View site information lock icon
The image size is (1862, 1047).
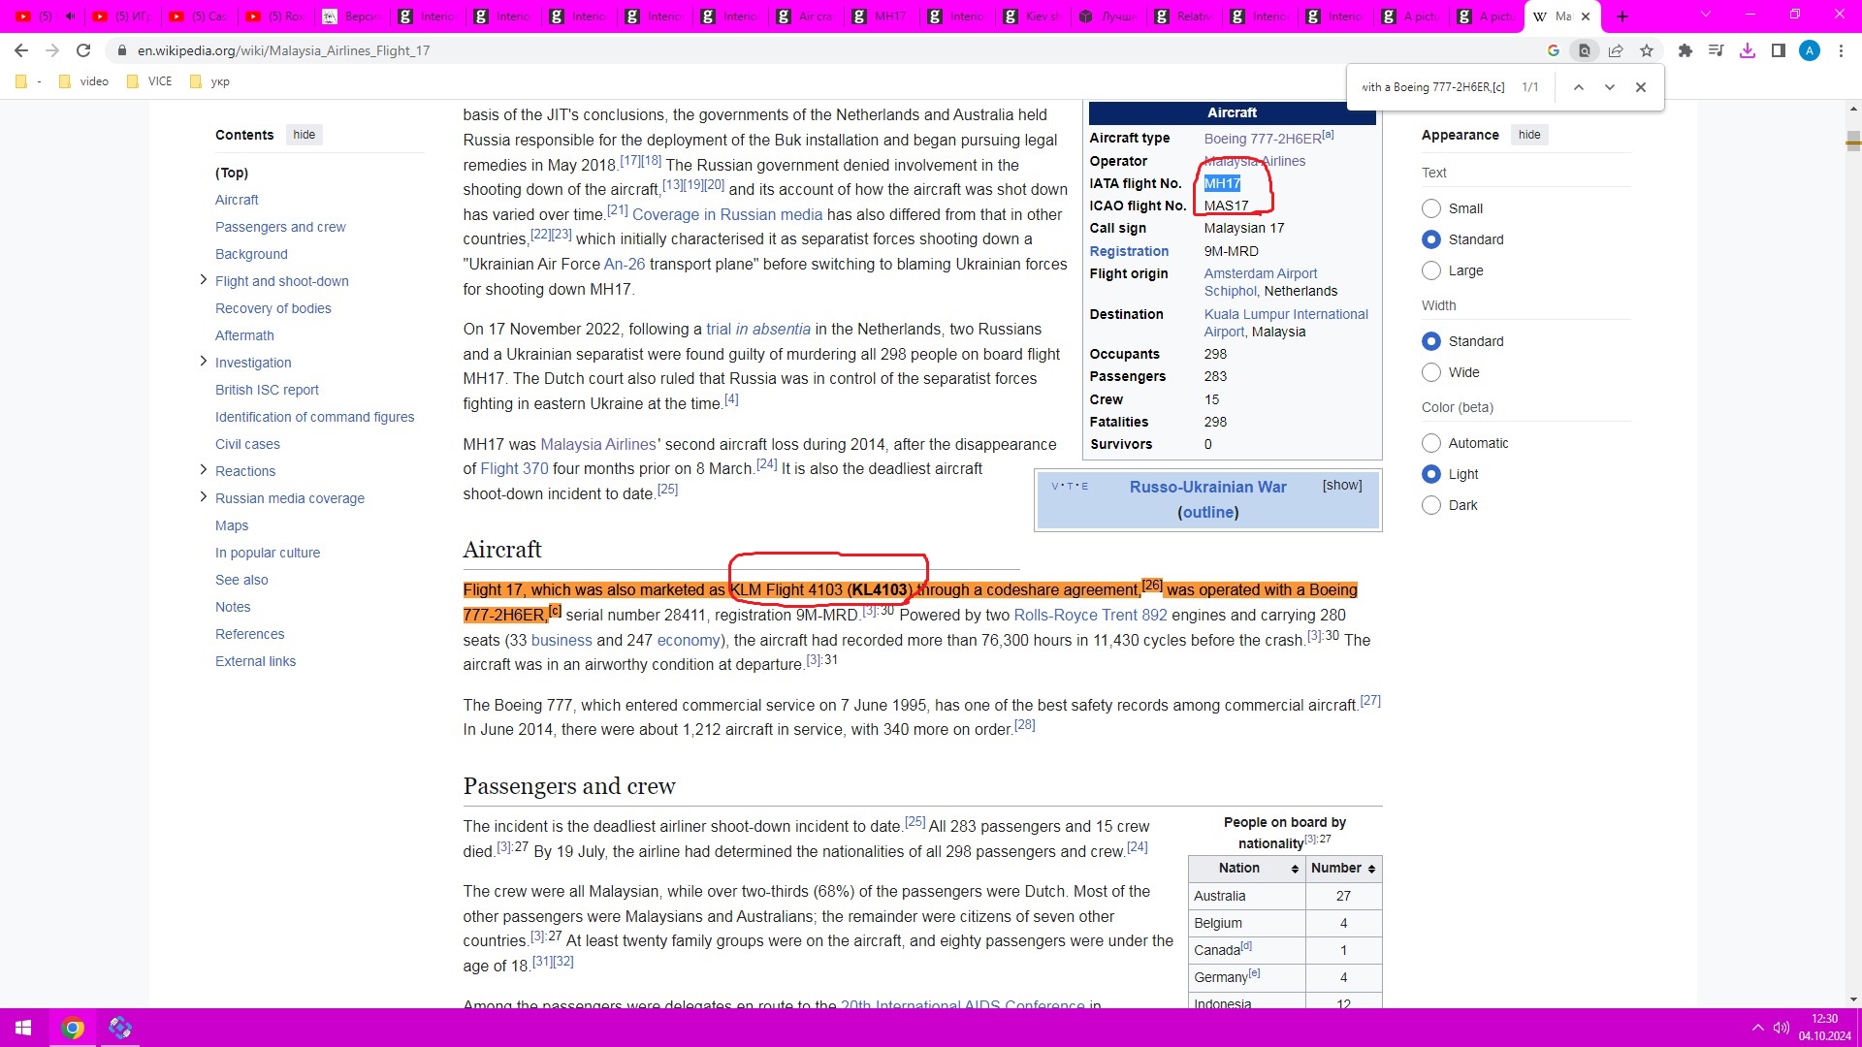pyautogui.click(x=121, y=50)
